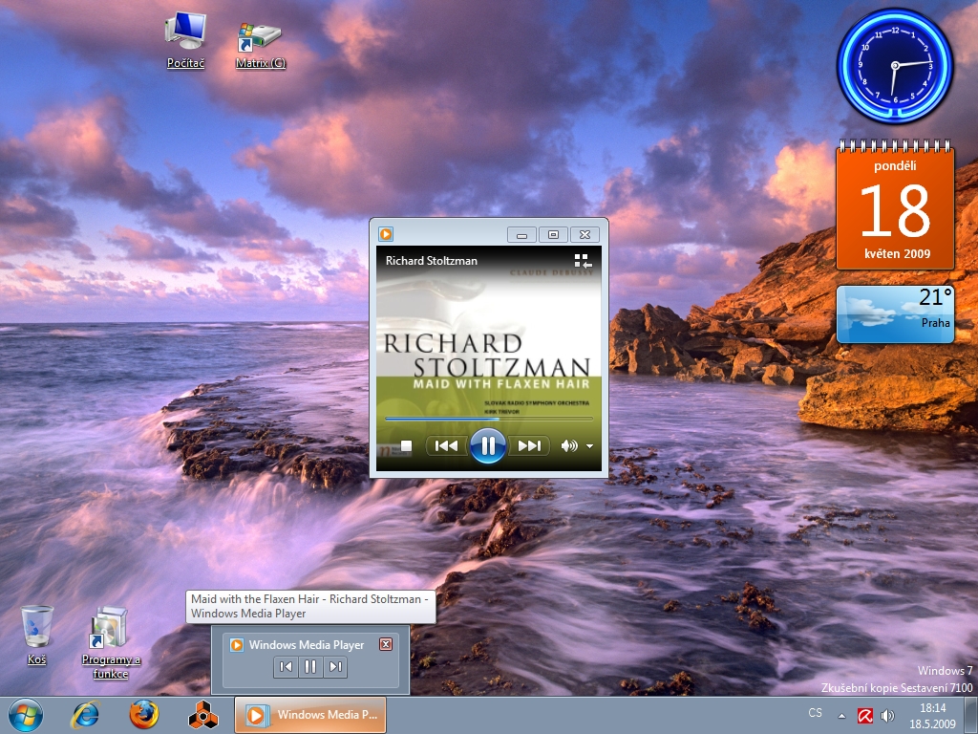Click Richard Stoltzman title text in player
The height and width of the screenshot is (734, 978).
[x=431, y=261]
